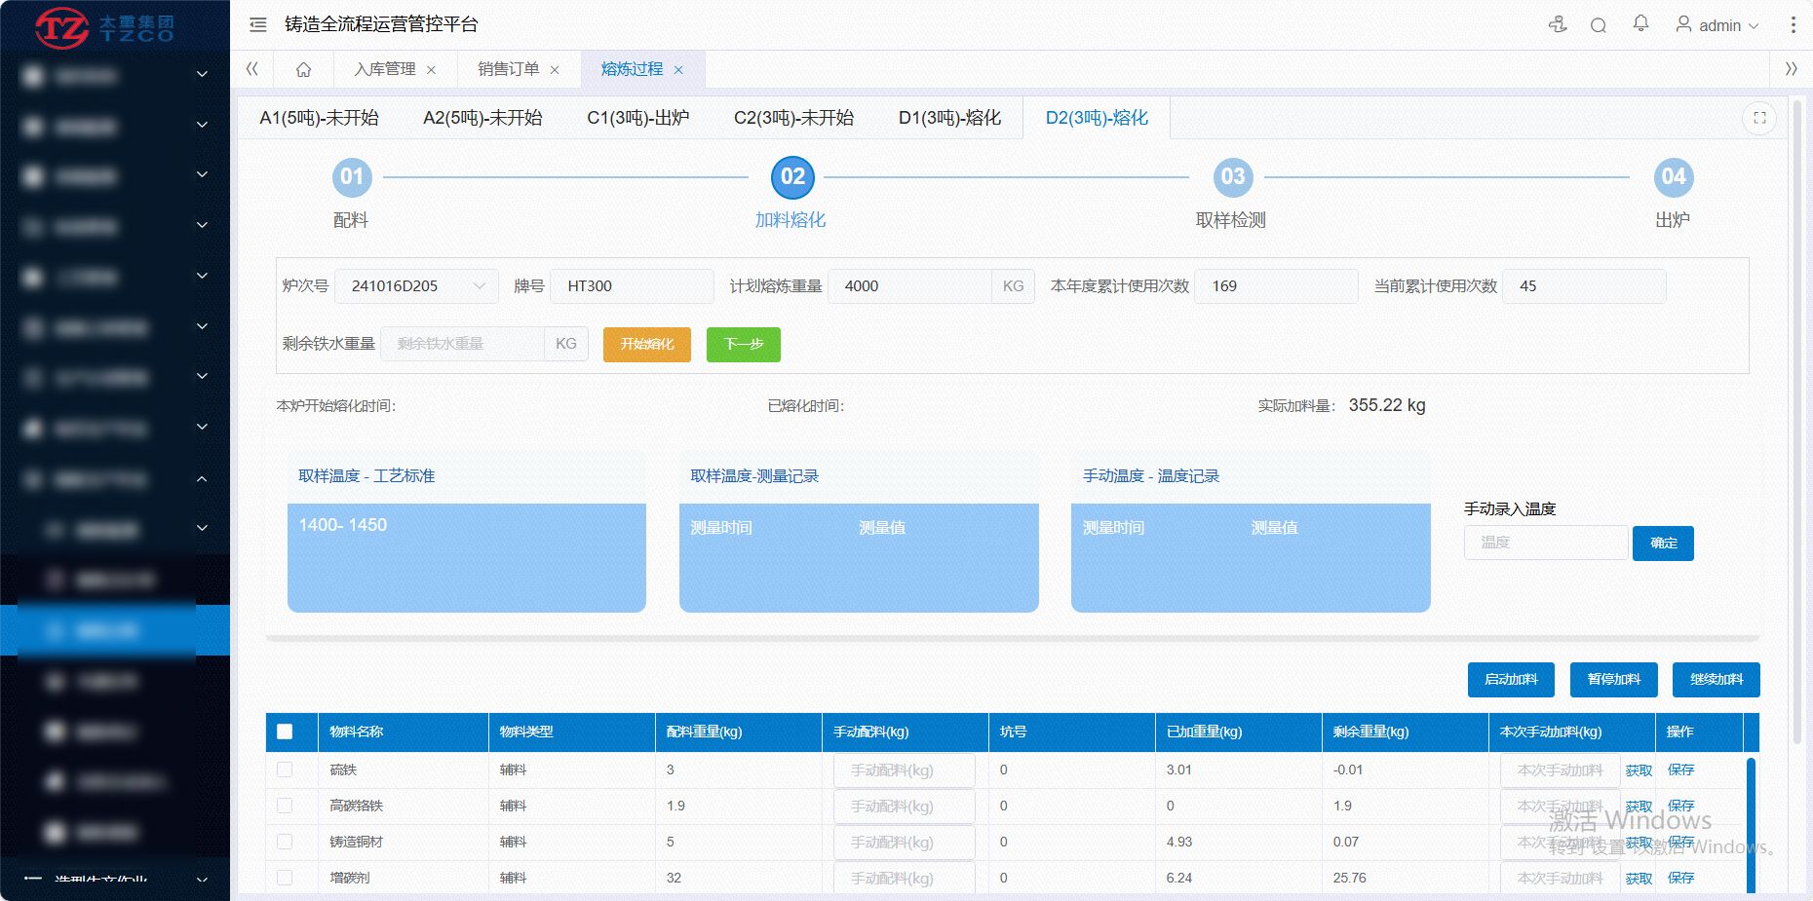This screenshot has width=1813, height=901.
Task: Open the 销售订单 tab
Action: 508,69
